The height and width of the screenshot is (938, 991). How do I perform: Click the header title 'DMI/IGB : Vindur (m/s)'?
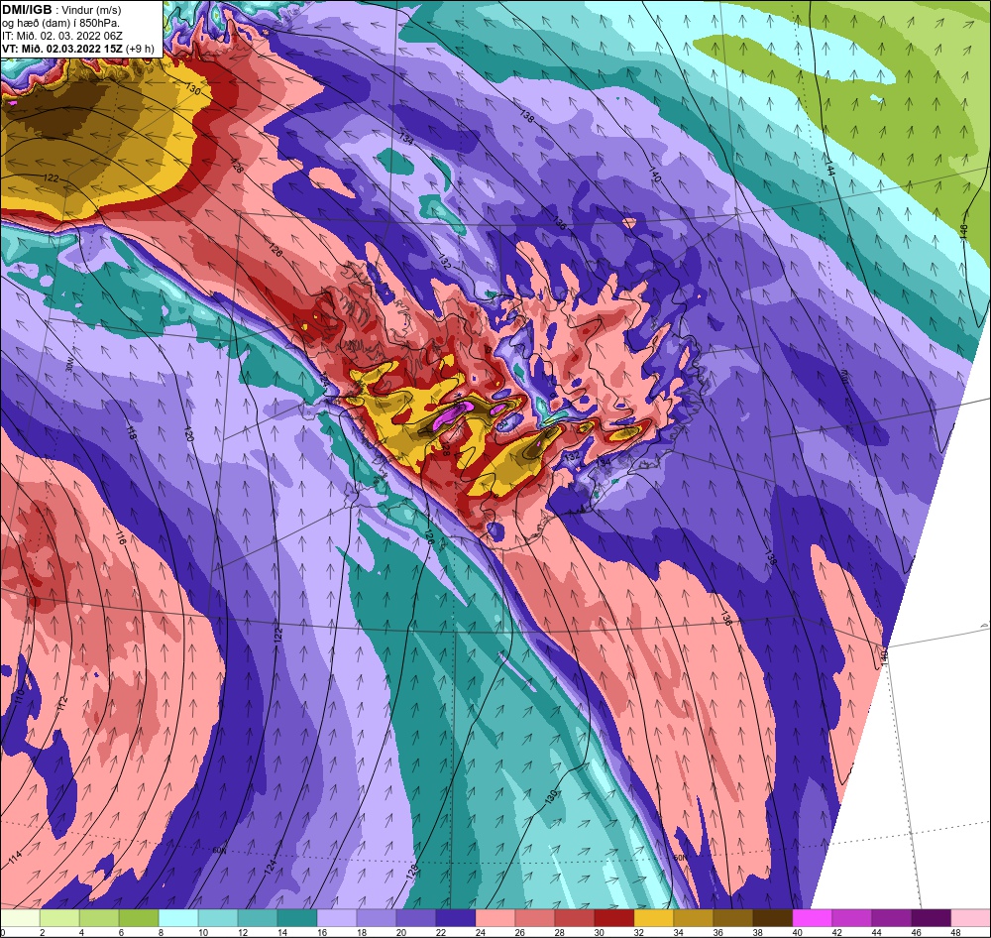click(x=61, y=10)
